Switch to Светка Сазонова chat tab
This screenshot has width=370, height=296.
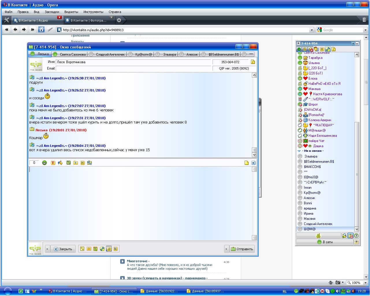[x=70, y=54]
